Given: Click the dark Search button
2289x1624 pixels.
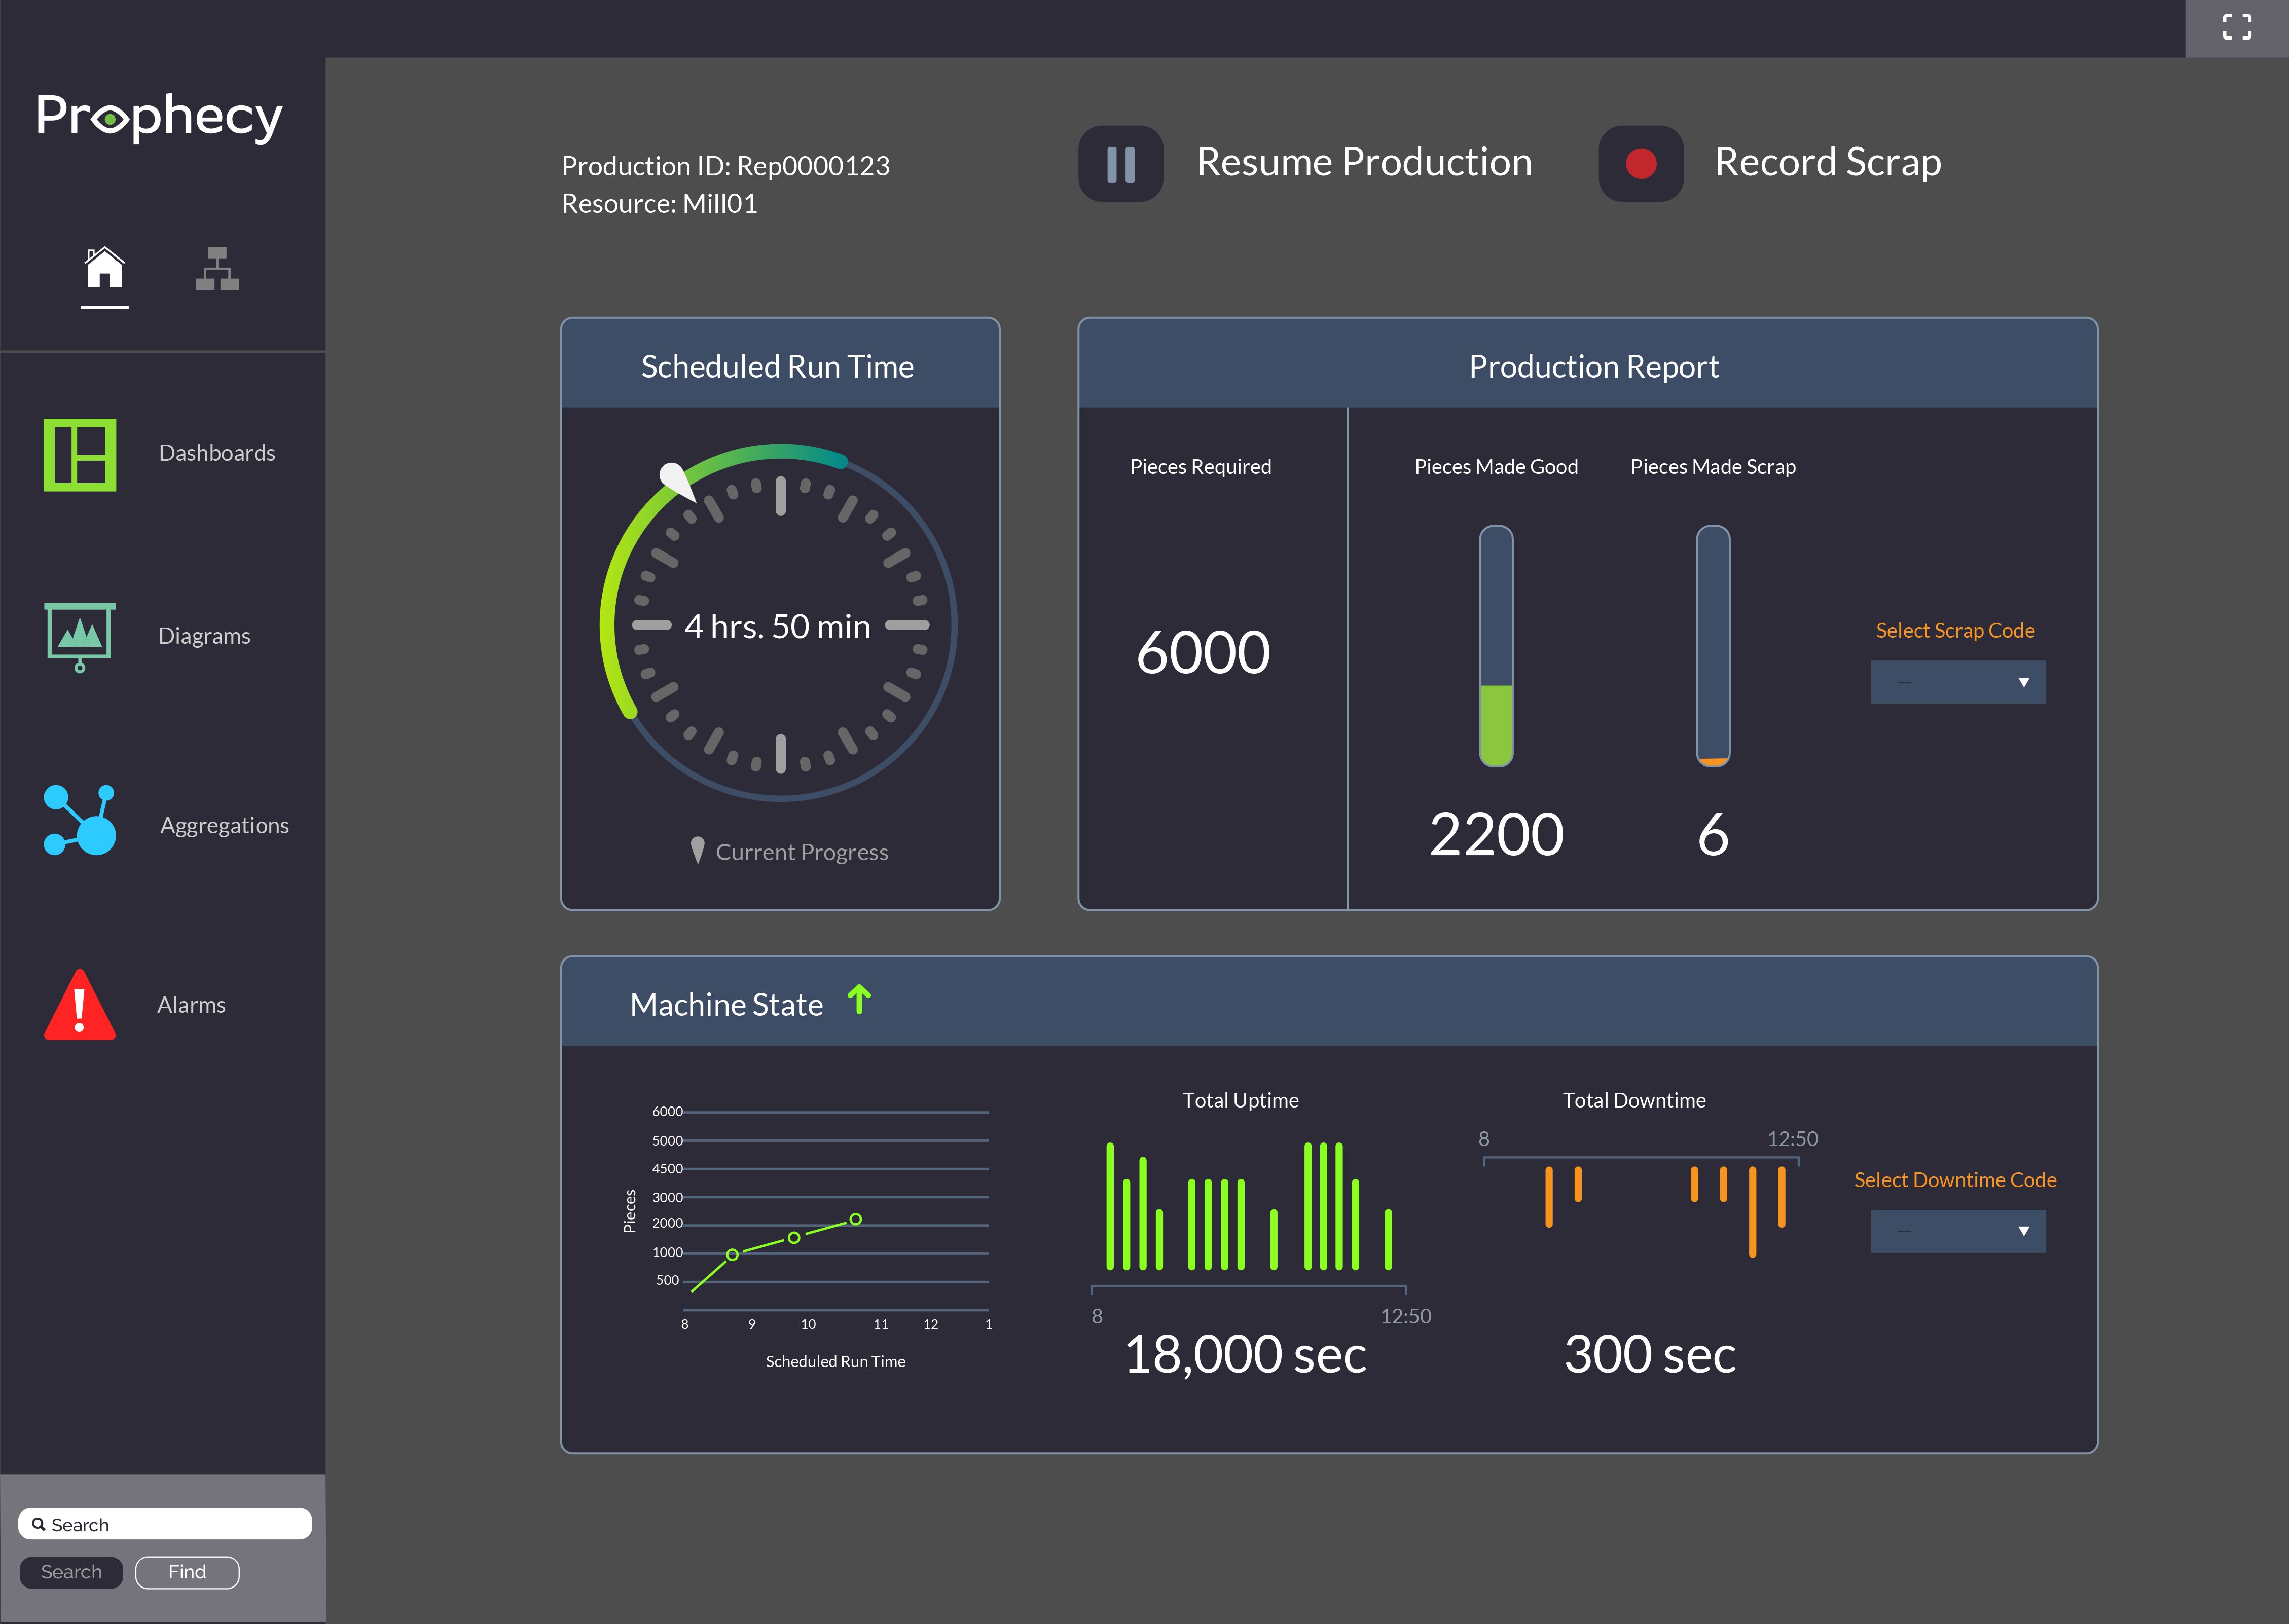Looking at the screenshot, I should tap(71, 1572).
